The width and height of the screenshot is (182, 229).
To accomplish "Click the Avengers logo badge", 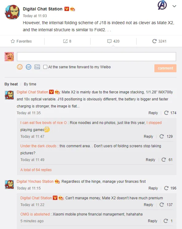I will [162, 5].
